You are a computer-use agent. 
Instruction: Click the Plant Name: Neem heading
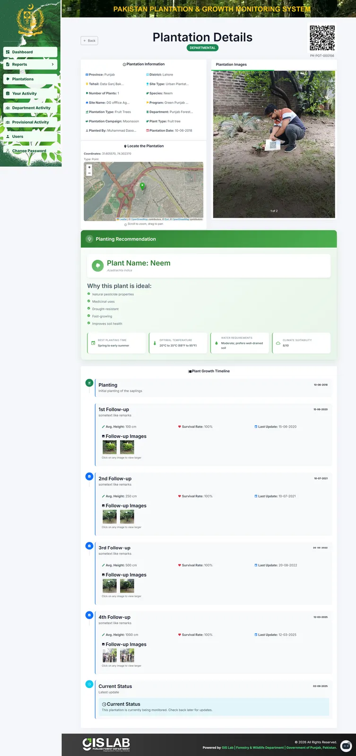pyautogui.click(x=139, y=263)
